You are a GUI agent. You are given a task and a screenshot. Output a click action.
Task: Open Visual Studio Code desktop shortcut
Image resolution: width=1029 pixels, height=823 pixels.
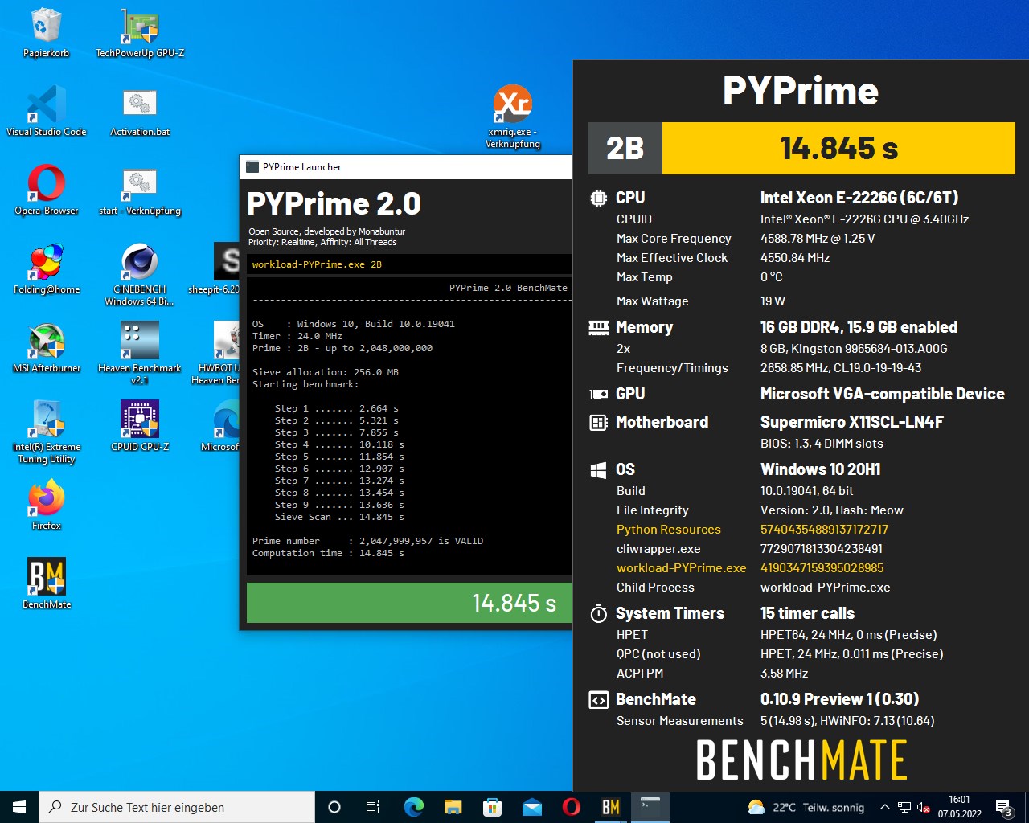pos(46,111)
